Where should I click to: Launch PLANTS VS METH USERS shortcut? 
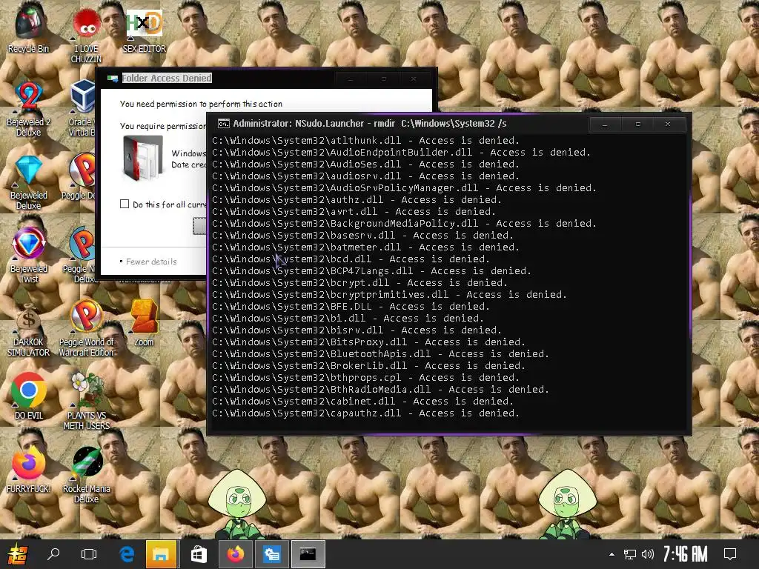(x=87, y=402)
